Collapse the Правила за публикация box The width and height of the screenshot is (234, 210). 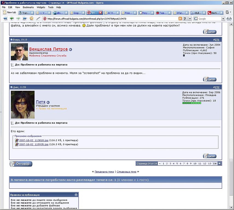coord(76,195)
